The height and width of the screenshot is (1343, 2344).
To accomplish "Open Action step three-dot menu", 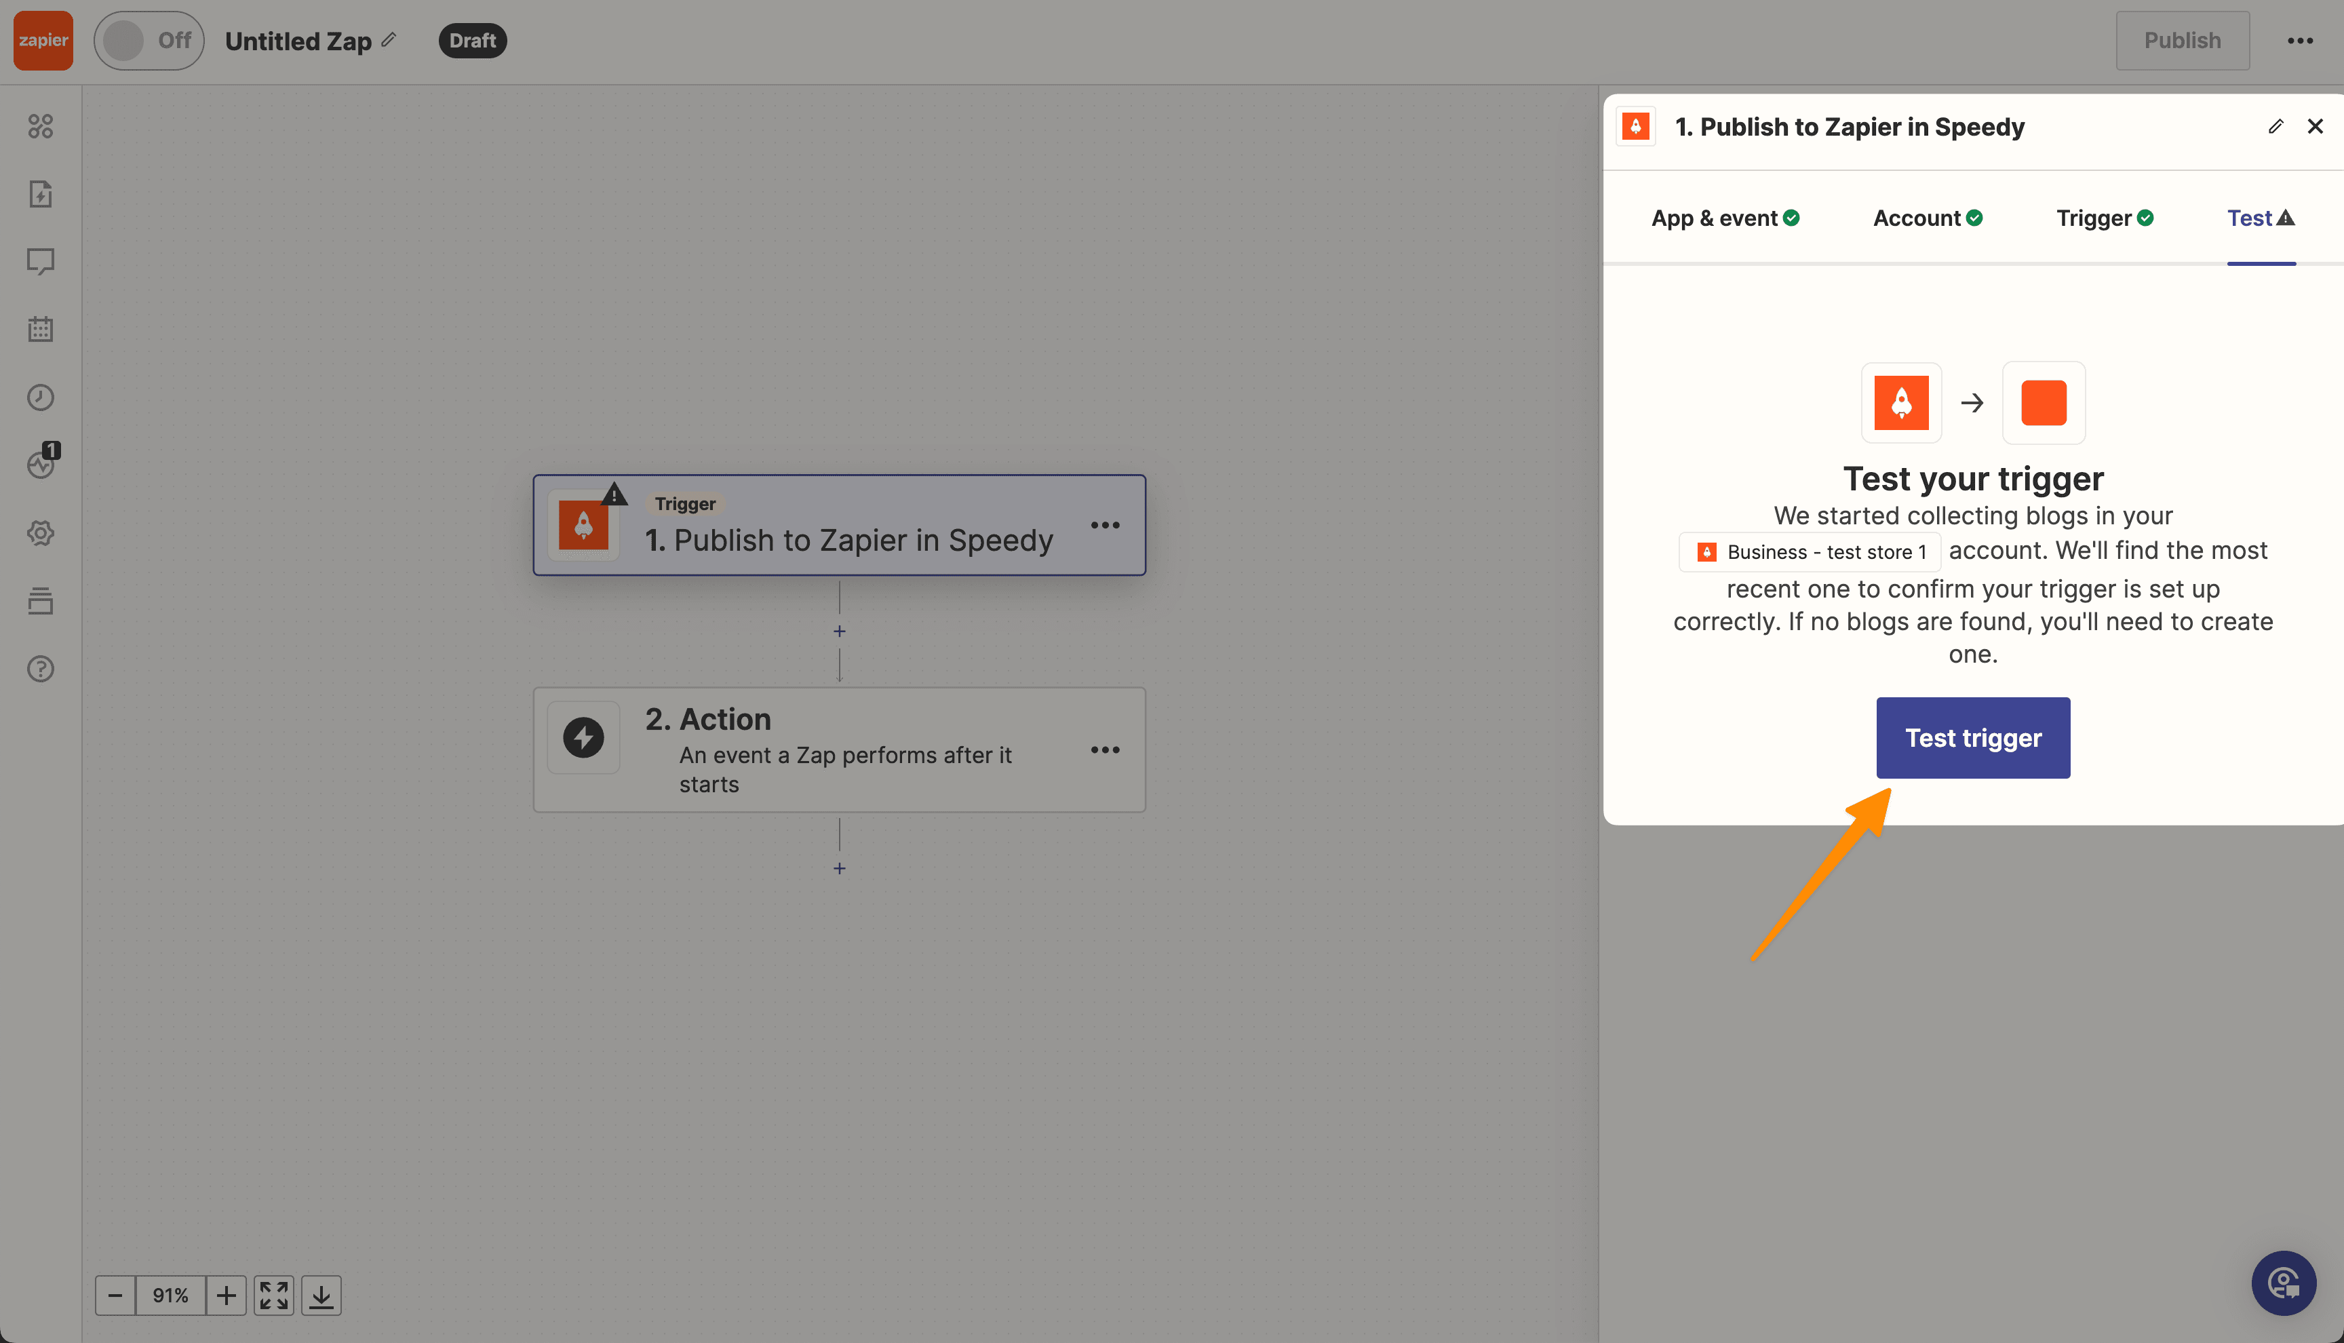I will pos(1105,750).
